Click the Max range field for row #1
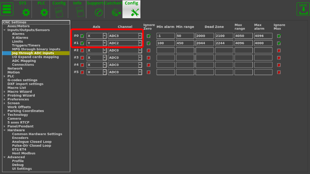Viewport: 310px width, 174px height. [x=243, y=43]
